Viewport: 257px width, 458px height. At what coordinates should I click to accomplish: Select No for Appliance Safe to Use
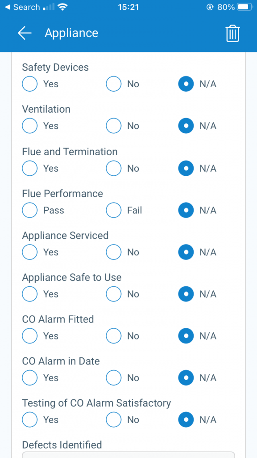pyautogui.click(x=113, y=294)
